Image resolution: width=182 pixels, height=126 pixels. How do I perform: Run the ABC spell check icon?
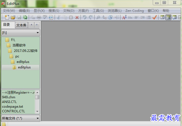(45, 17)
